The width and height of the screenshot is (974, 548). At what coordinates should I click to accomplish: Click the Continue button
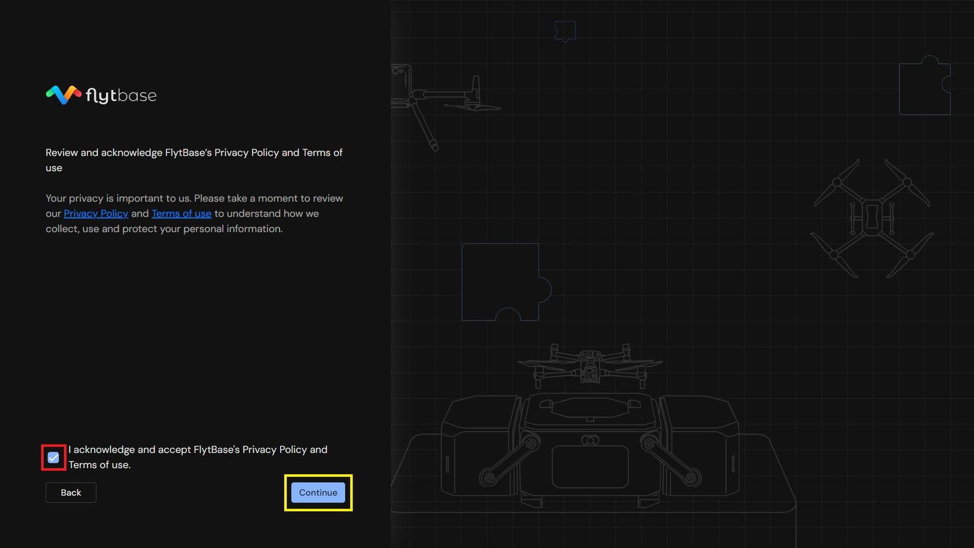[x=318, y=493]
